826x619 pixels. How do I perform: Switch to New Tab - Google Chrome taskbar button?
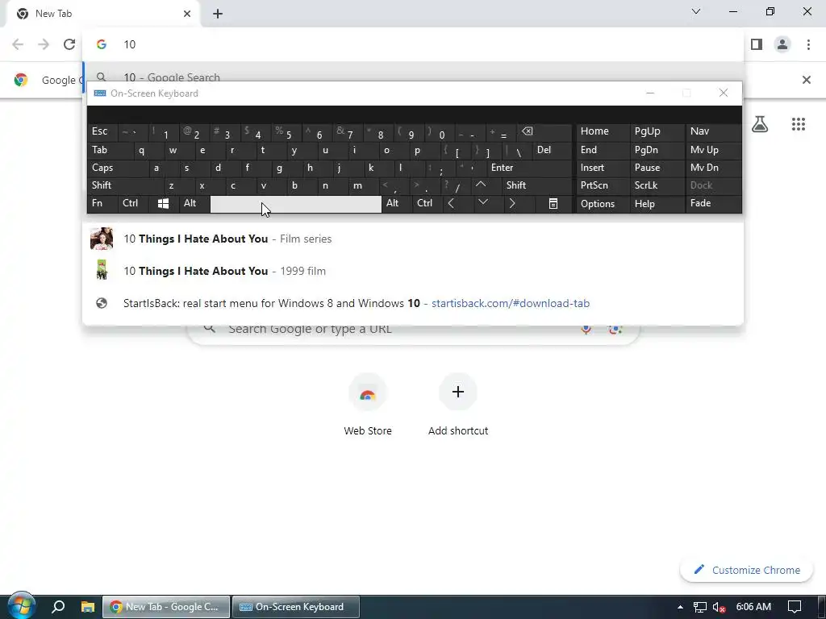(166, 607)
